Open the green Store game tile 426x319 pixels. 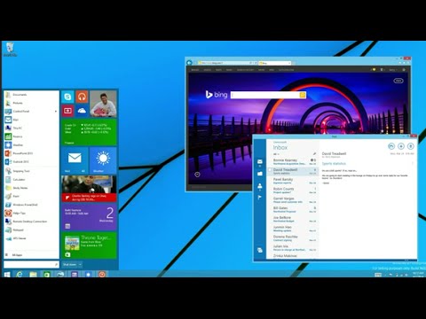click(89, 245)
